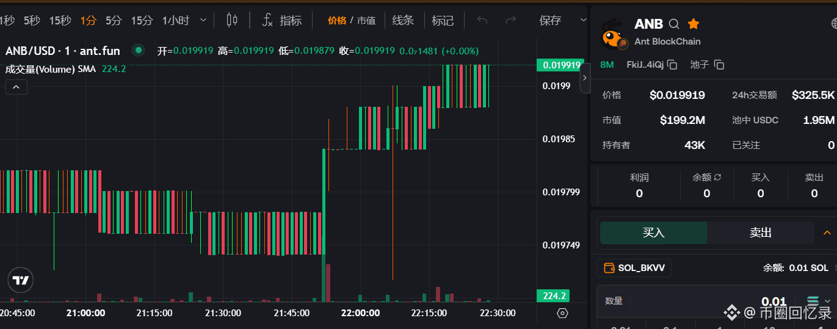Search token with magnifier icon next to ANB
The height and width of the screenshot is (329, 837).
(674, 24)
